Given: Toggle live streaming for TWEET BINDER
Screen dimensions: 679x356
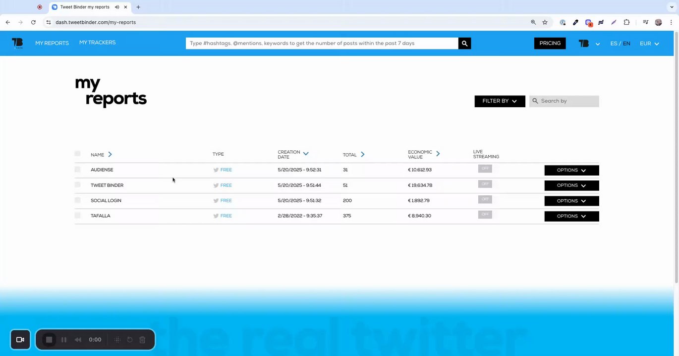Looking at the screenshot, I should tap(485, 184).
